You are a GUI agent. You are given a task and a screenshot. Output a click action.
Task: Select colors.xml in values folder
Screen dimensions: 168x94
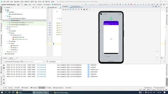click(x=15, y=45)
